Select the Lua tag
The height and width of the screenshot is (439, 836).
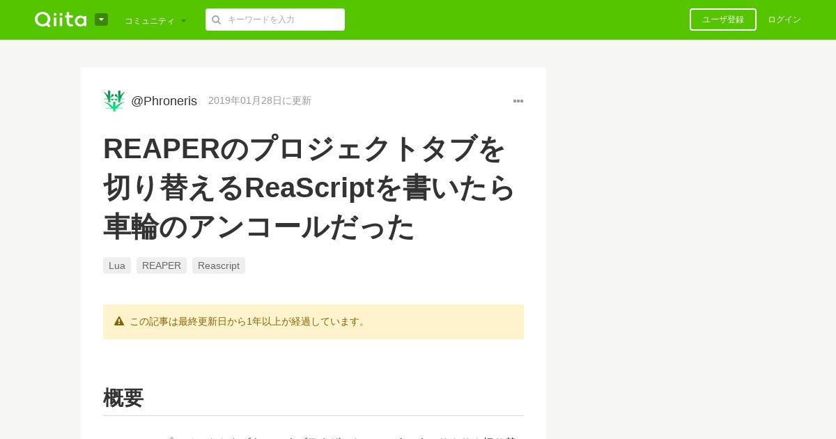pyautogui.click(x=117, y=265)
